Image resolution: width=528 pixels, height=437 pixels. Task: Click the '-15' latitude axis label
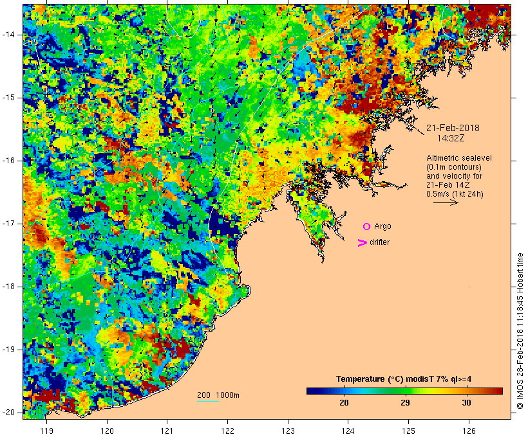pyautogui.click(x=8, y=98)
